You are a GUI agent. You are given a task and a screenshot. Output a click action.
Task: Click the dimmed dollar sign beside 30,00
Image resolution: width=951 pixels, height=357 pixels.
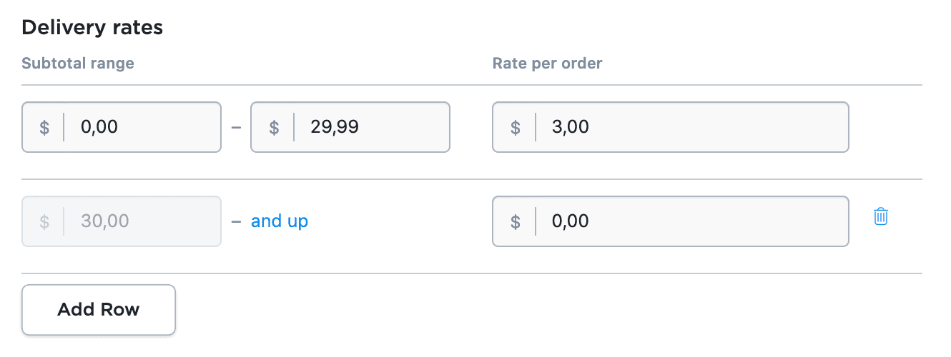[x=44, y=221]
